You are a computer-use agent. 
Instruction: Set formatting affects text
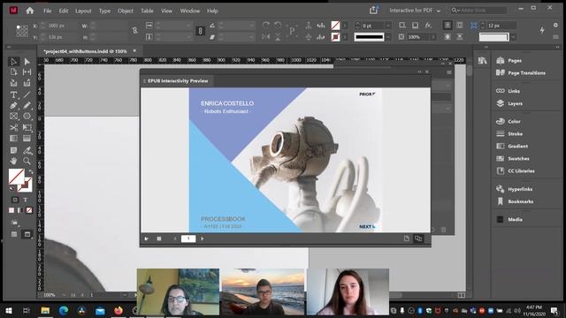pyautogui.click(x=26, y=200)
